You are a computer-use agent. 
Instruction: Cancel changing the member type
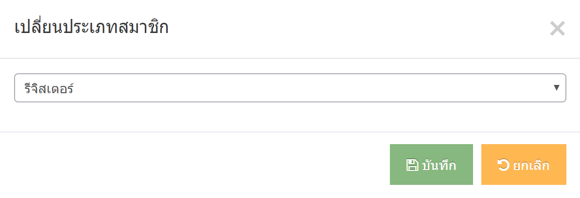click(x=524, y=165)
